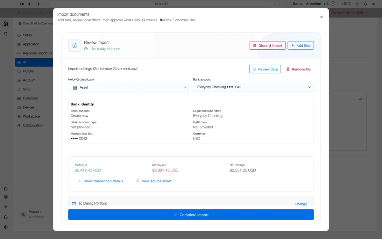
Task: Open Devices in the settings sidebar
Action: point(34,107)
